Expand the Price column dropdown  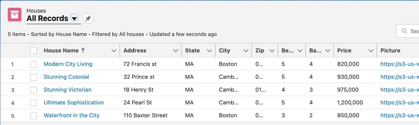(371, 51)
